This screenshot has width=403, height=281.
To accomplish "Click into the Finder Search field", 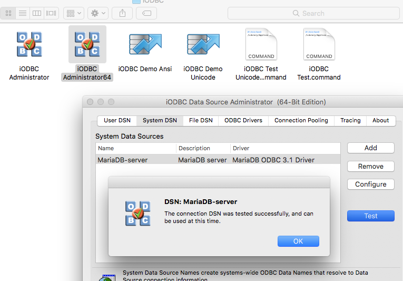I will (x=313, y=13).
